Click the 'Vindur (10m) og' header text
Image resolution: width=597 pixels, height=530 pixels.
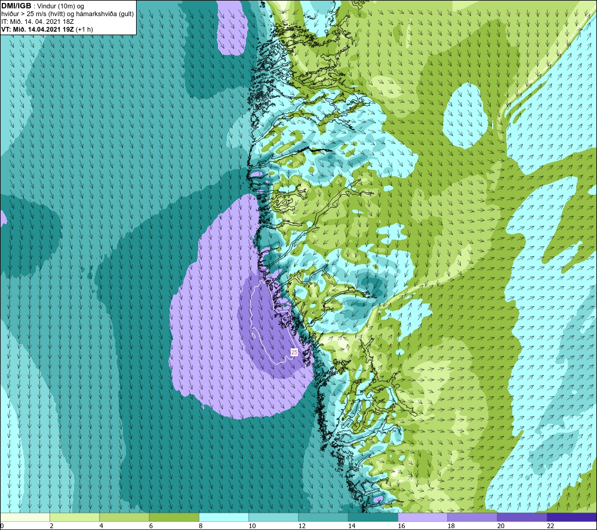[61, 7]
